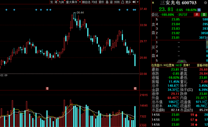This screenshot has height=127, width=208.
Task: Select sell level 1 price 23.81
Action: pyautogui.click(x=175, y=37)
